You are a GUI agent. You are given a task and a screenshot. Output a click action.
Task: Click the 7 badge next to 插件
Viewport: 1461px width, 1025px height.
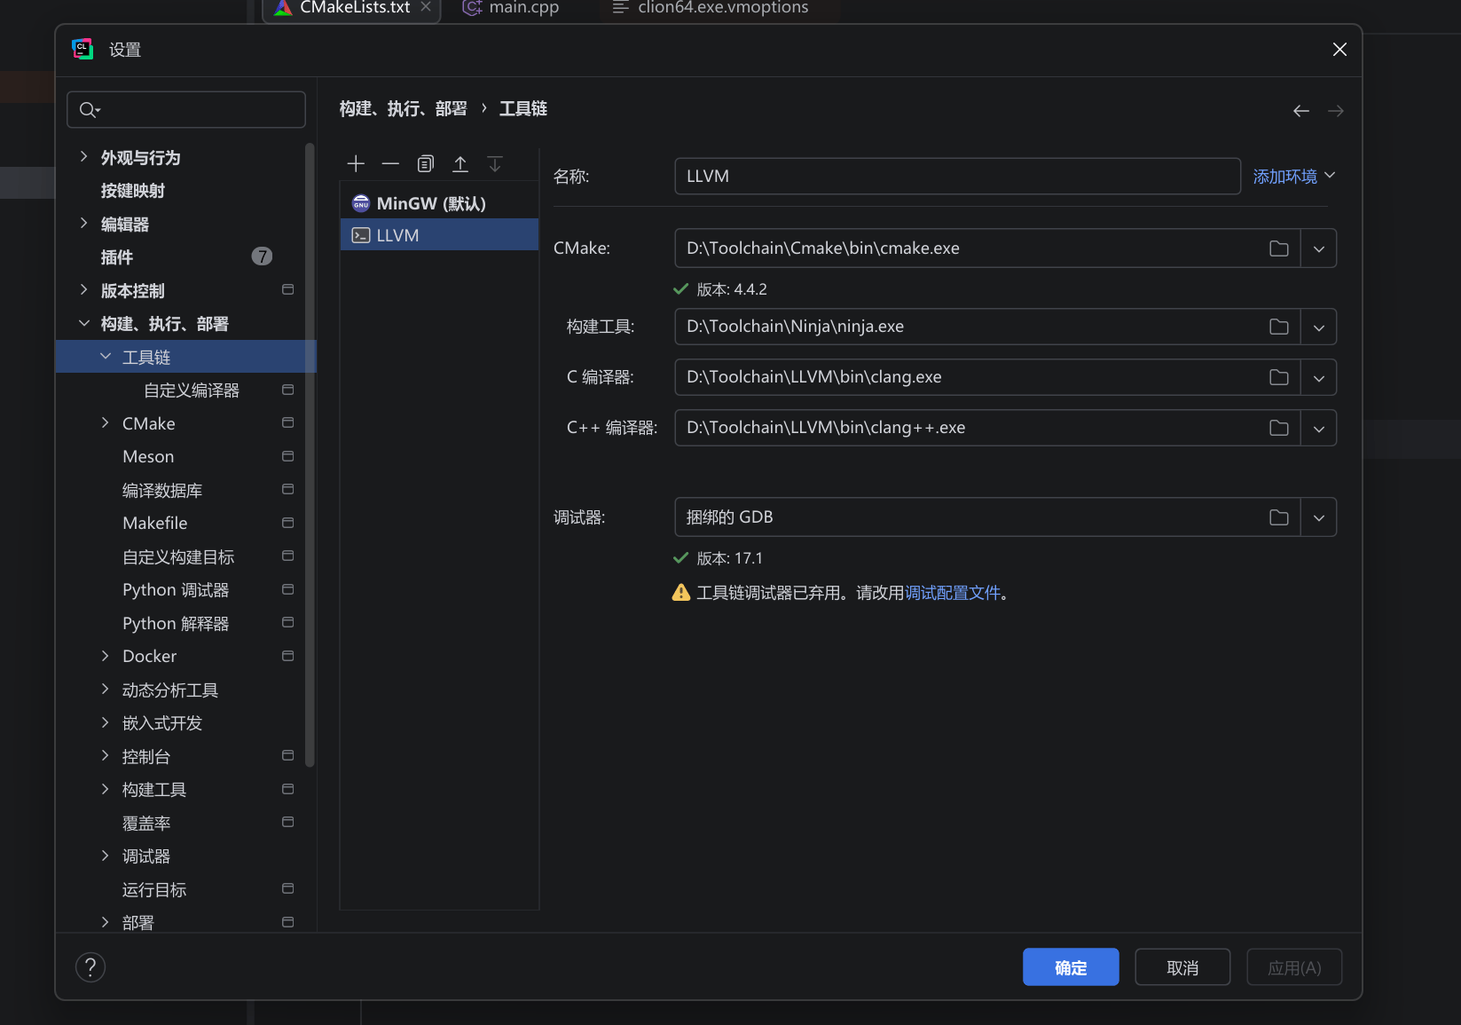[262, 256]
